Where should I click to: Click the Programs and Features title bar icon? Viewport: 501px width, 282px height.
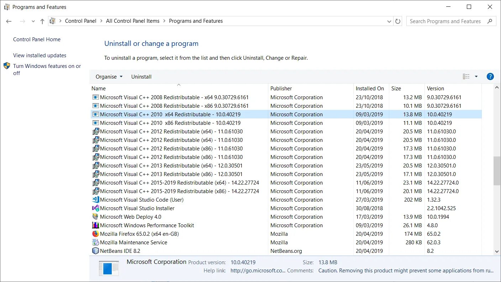[7, 7]
